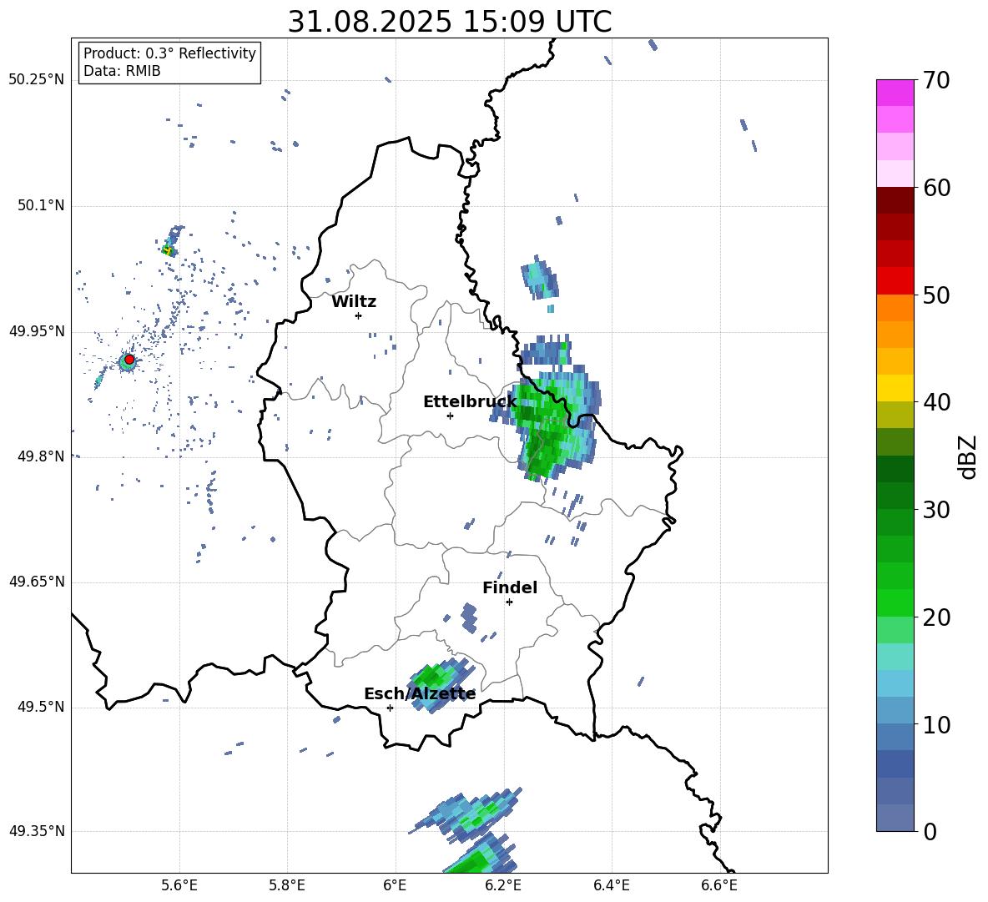988x902 pixels.
Task: Click the 0 value on colorbar
Action: point(930,832)
